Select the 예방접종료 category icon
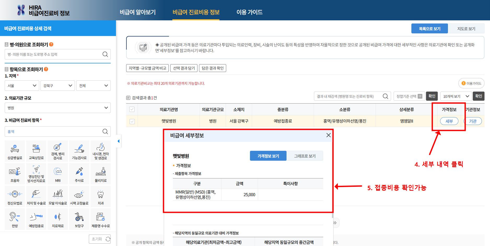 (x=36, y=219)
